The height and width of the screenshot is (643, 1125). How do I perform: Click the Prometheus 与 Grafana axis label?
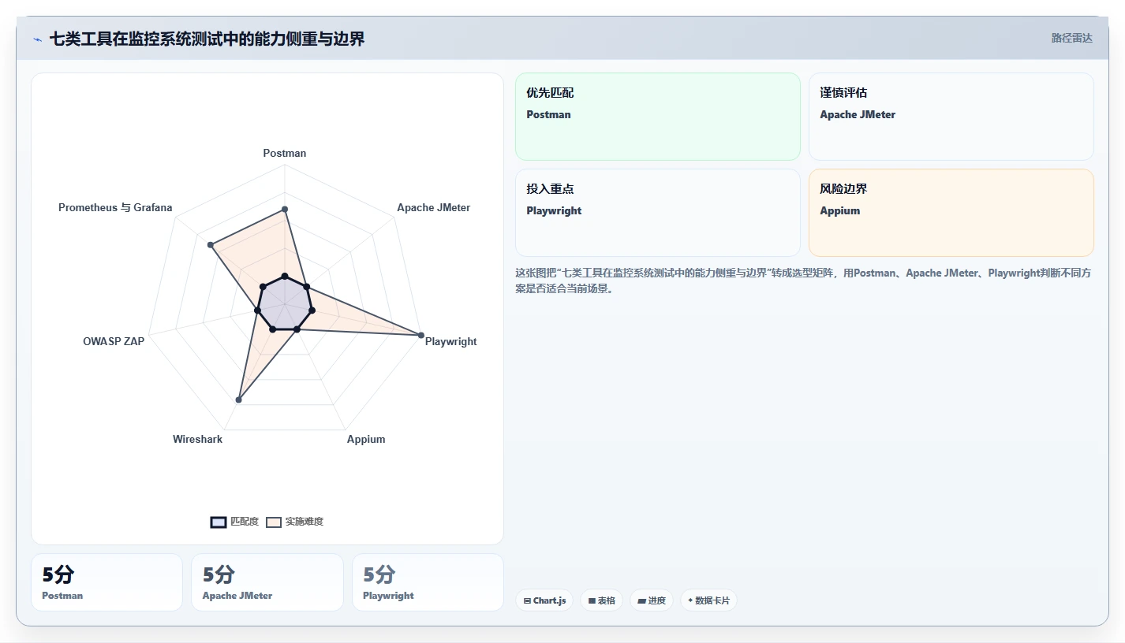(x=115, y=208)
